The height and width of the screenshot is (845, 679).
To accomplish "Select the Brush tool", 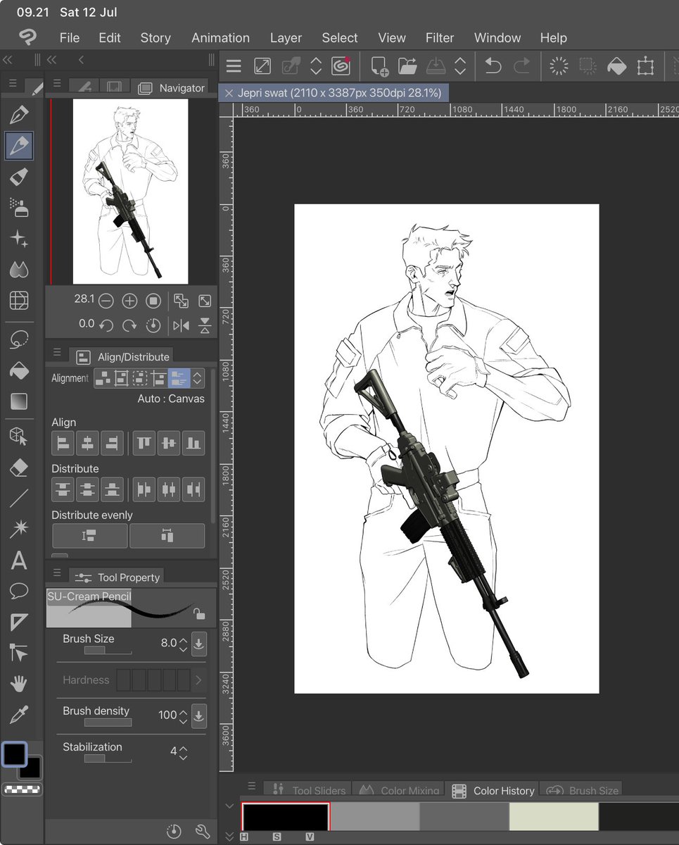I will 19,176.
